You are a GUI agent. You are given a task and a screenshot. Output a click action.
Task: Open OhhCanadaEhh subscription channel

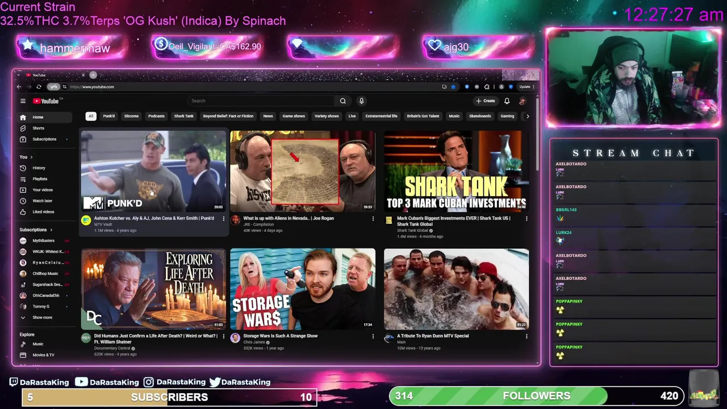pos(45,295)
